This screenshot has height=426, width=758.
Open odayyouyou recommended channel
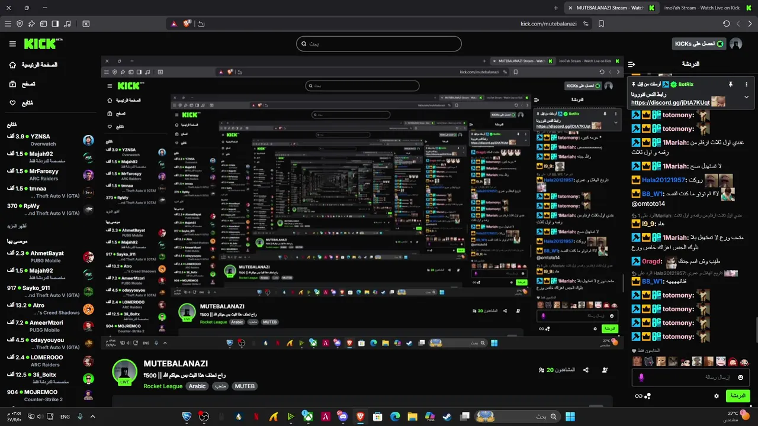pos(50,343)
